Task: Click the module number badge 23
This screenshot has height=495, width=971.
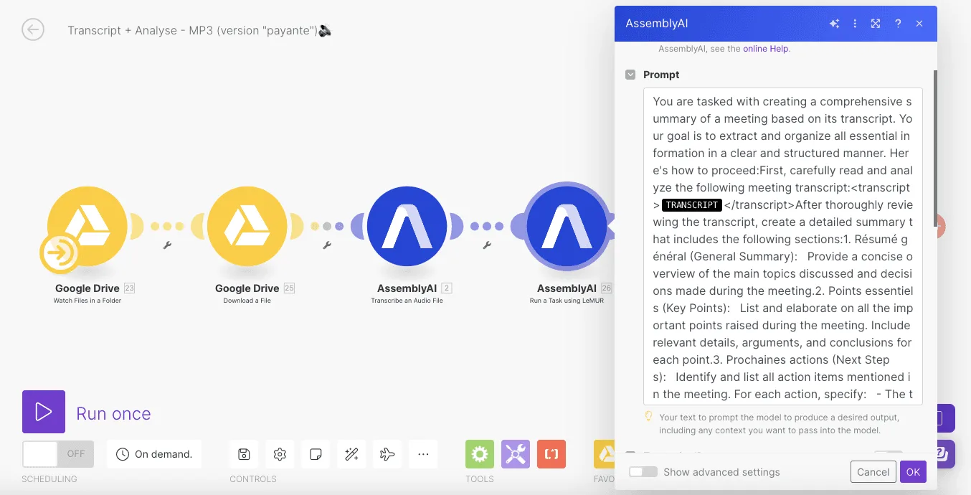Action: [129, 288]
